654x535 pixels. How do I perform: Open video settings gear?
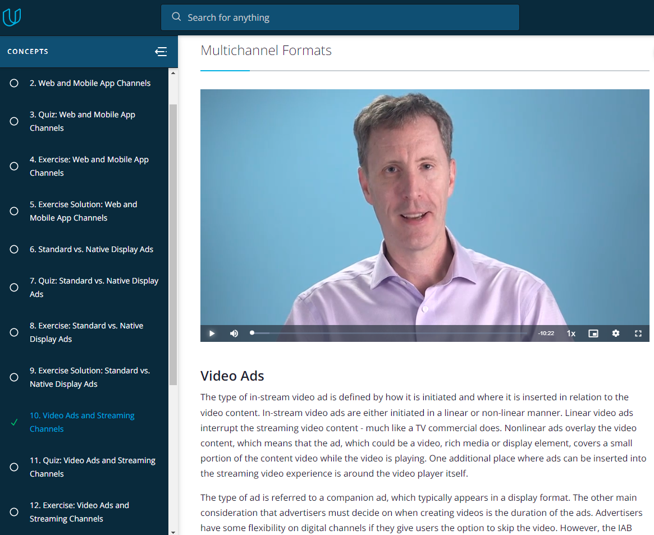[616, 333]
